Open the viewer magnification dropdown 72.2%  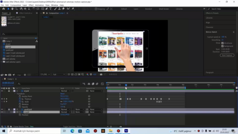click(45, 74)
